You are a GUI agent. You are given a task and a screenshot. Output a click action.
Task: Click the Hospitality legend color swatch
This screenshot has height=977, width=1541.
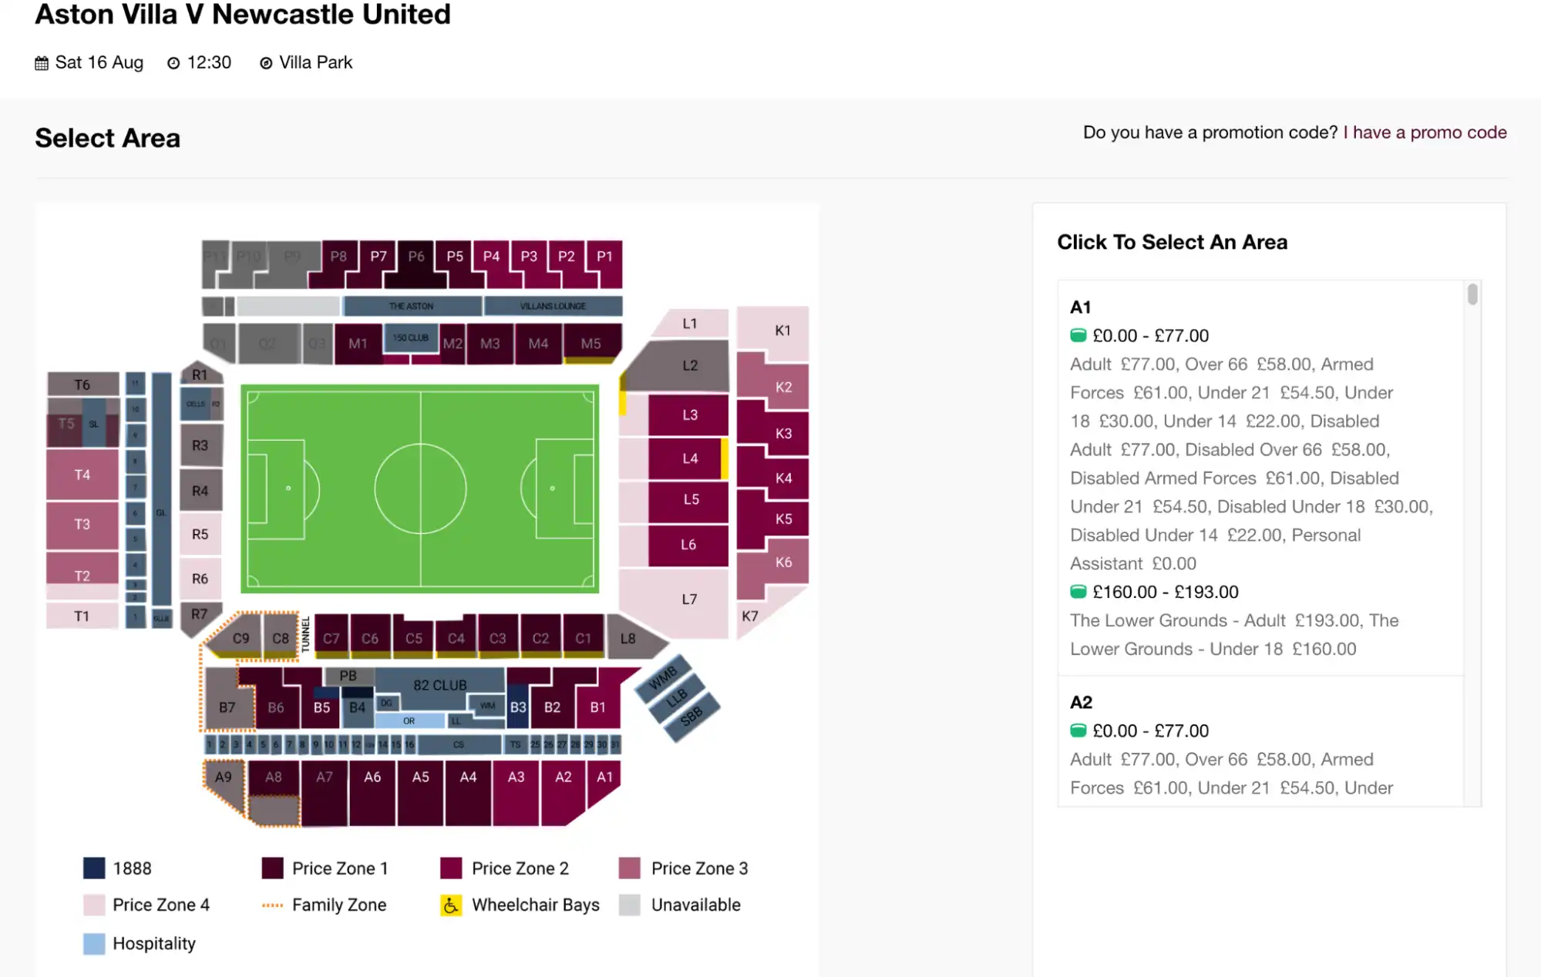coord(93,943)
